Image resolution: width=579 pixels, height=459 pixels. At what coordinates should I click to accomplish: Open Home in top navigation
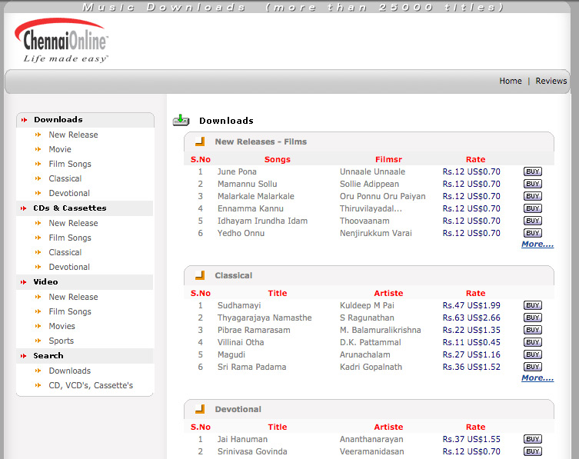coord(510,81)
